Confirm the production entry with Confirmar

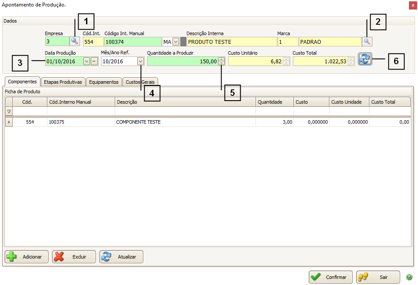[x=331, y=277]
